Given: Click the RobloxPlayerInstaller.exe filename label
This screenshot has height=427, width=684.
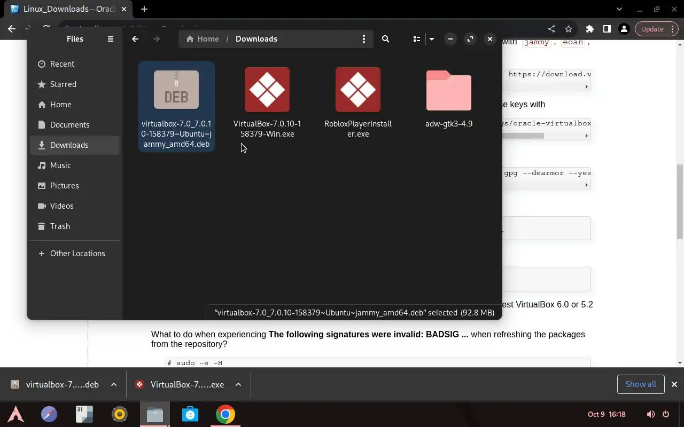Looking at the screenshot, I should click(358, 129).
